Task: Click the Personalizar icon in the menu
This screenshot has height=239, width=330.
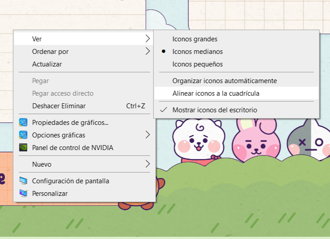Action: [23, 193]
